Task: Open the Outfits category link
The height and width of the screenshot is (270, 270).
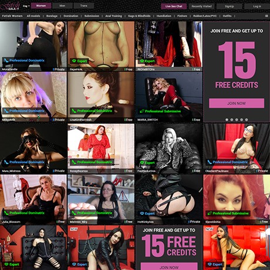Action: pyautogui.click(x=227, y=16)
